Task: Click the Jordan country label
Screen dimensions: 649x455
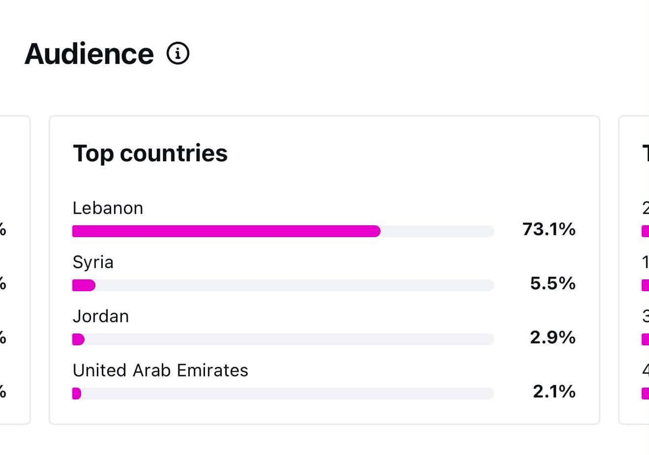Action: click(x=101, y=316)
